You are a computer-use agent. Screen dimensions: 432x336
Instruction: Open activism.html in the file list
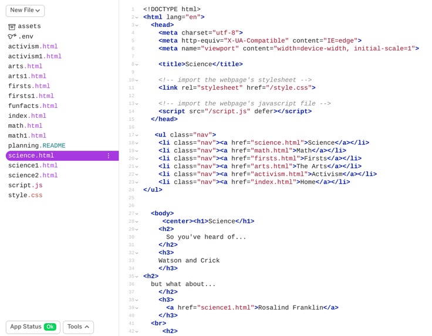pos(33,46)
